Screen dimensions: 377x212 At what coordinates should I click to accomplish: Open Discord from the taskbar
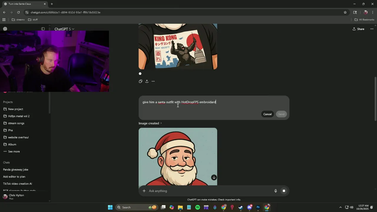point(249,207)
